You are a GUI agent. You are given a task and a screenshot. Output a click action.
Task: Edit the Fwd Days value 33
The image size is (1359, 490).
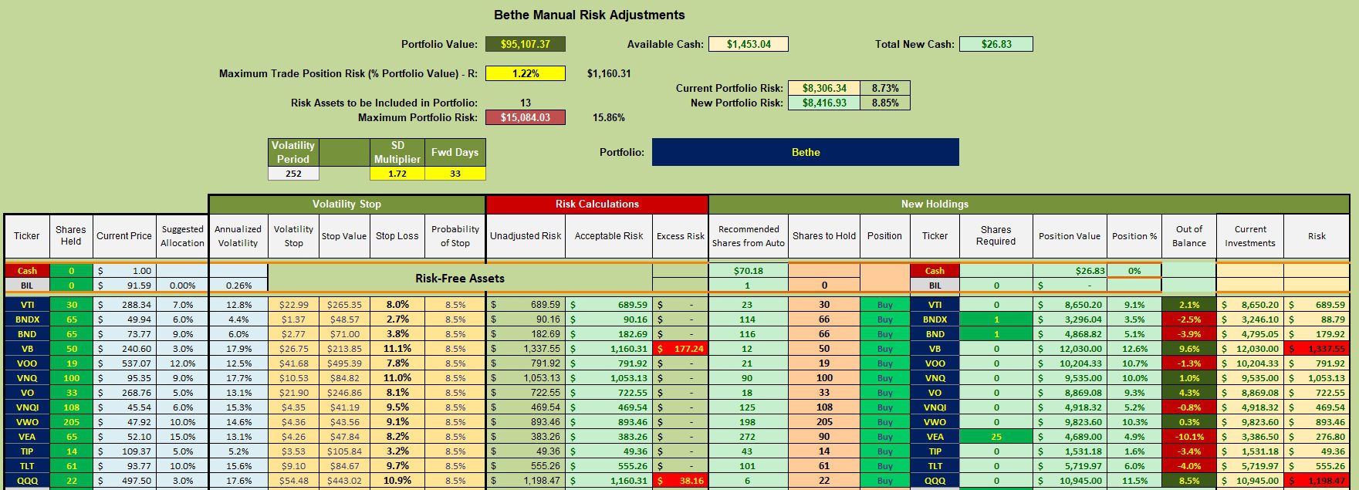455,174
